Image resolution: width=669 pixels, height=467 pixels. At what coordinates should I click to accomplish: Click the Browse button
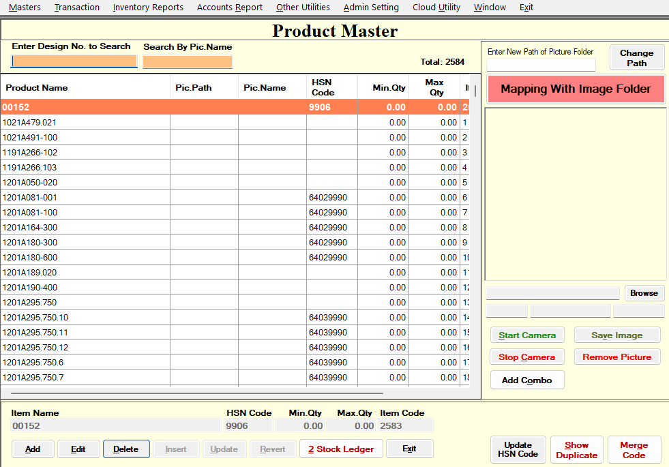(643, 292)
